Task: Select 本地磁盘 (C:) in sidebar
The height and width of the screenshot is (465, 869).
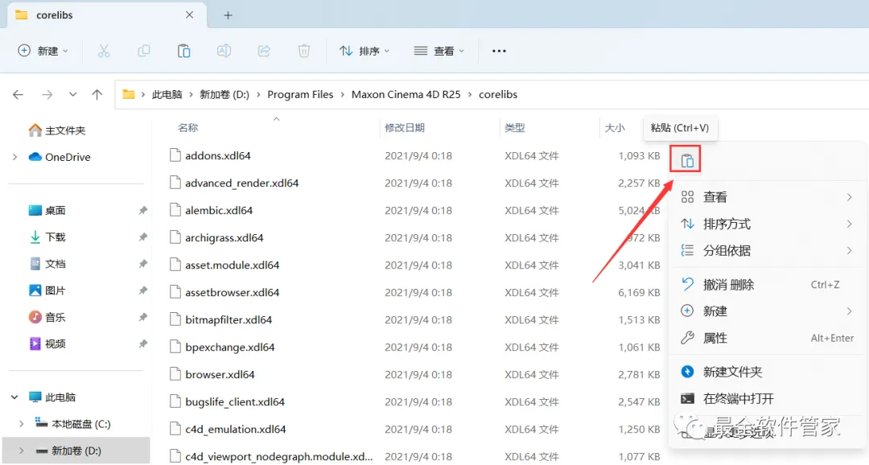Action: (72, 424)
